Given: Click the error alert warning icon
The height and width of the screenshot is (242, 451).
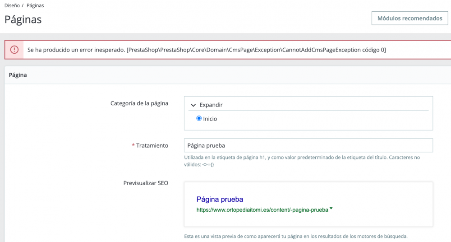Looking at the screenshot, I should [14, 50].
